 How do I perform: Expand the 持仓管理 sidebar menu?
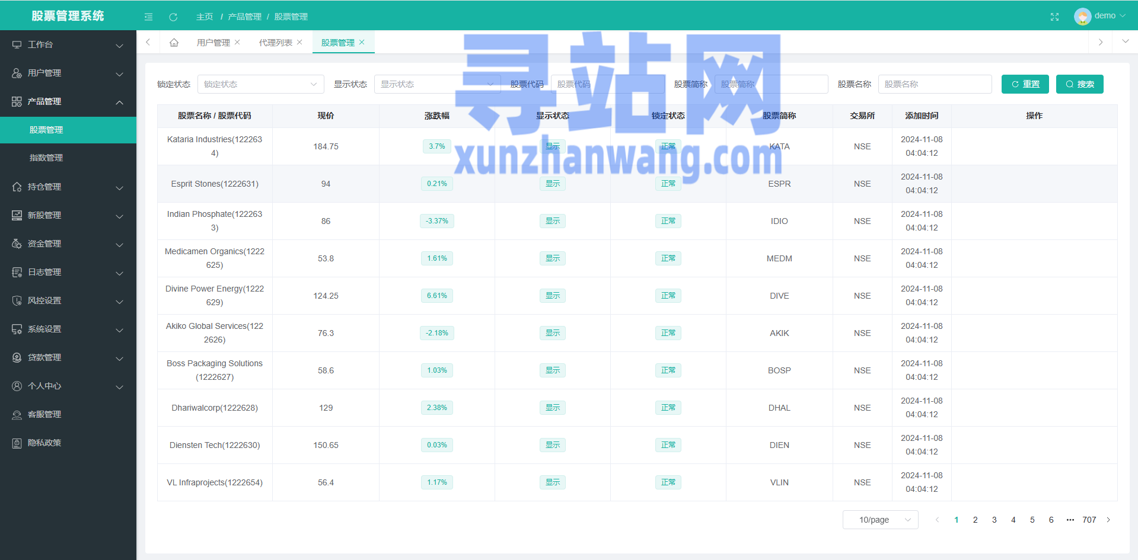point(68,187)
